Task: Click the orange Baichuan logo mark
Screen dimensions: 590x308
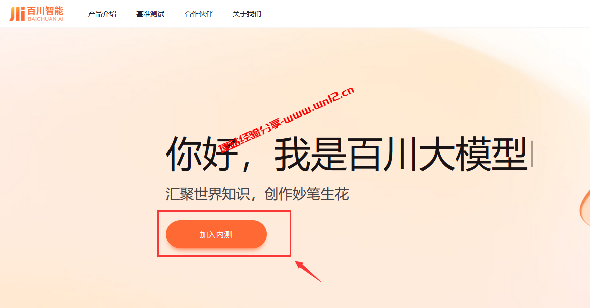Action: pyautogui.click(x=17, y=14)
